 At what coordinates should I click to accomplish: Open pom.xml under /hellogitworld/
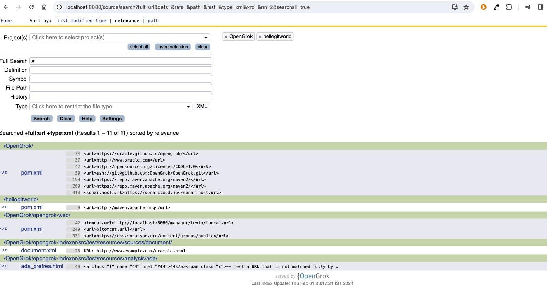click(x=32, y=207)
